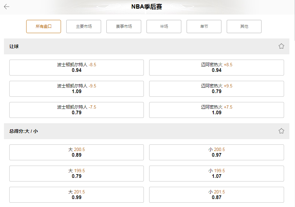Screen dimensions: 295x207
Task: Reselect the 所有盘口 filter
Action: pos(43,26)
